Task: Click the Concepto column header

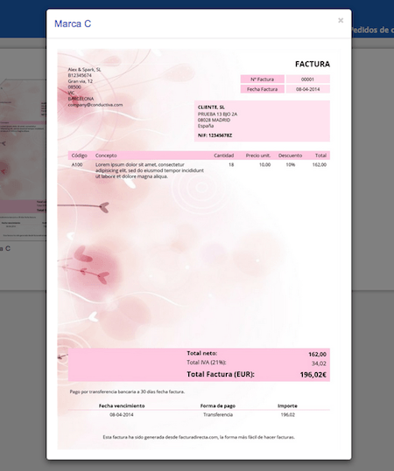Action: click(x=106, y=156)
